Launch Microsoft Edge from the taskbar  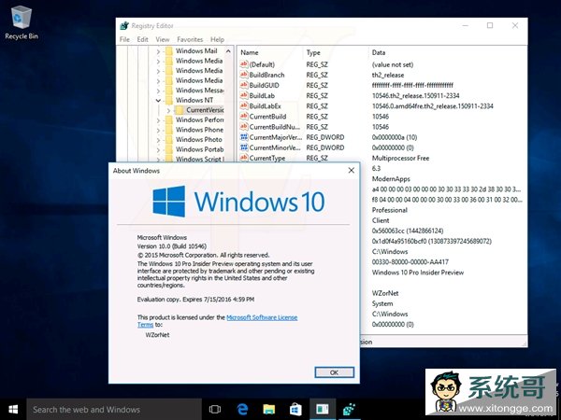[242, 410]
